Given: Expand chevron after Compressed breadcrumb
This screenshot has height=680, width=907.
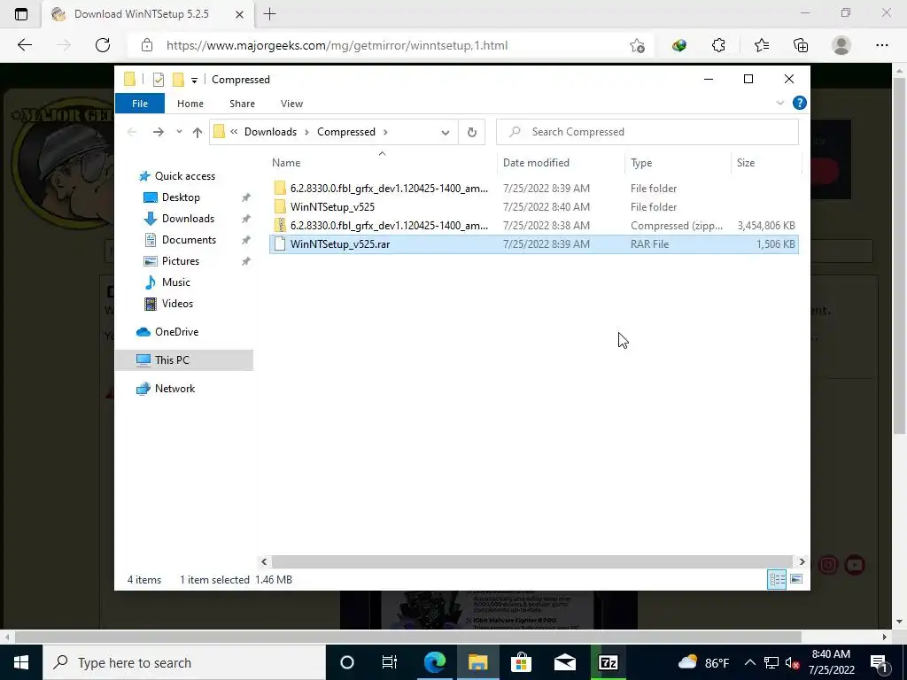Looking at the screenshot, I should point(385,132).
